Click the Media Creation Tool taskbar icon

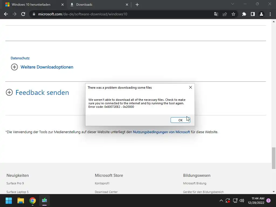44,201
